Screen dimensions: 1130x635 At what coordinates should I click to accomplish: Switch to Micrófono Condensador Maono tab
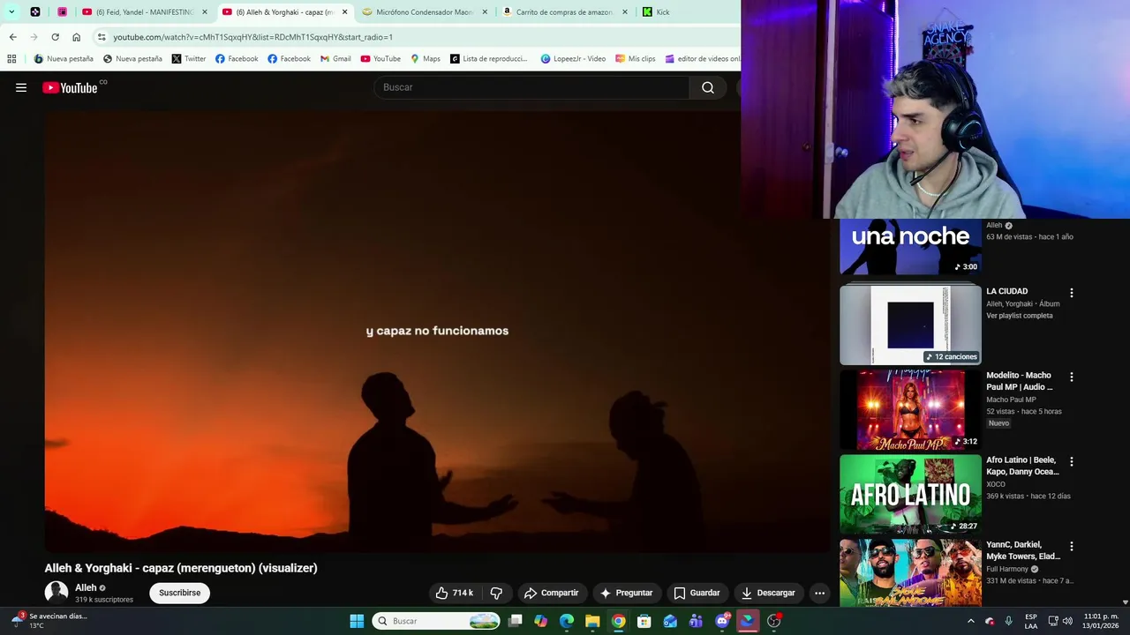(424, 12)
